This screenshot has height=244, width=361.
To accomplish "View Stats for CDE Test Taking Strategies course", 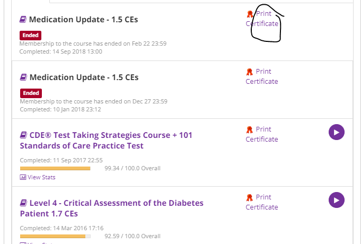I will click(38, 177).
